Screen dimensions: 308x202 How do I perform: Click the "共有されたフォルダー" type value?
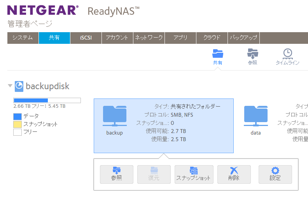tap(196, 106)
